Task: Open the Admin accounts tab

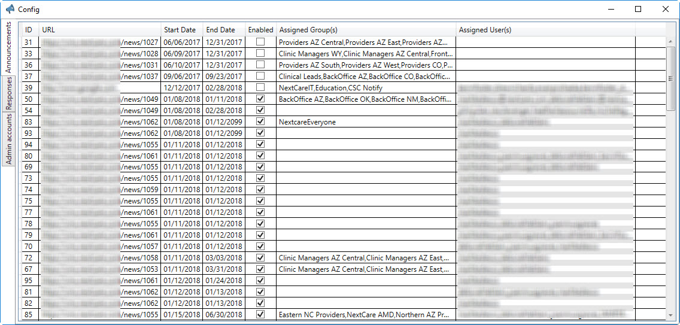Action: click(9, 139)
